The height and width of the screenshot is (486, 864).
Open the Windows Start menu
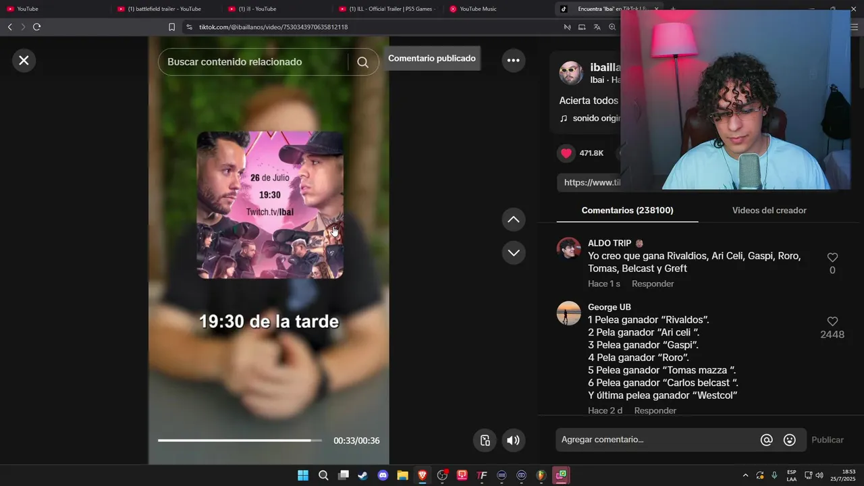pos(303,475)
